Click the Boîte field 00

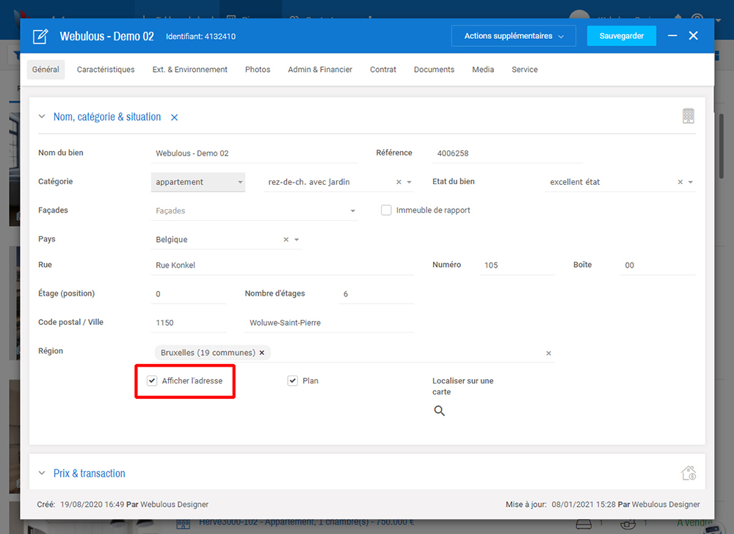(x=658, y=265)
